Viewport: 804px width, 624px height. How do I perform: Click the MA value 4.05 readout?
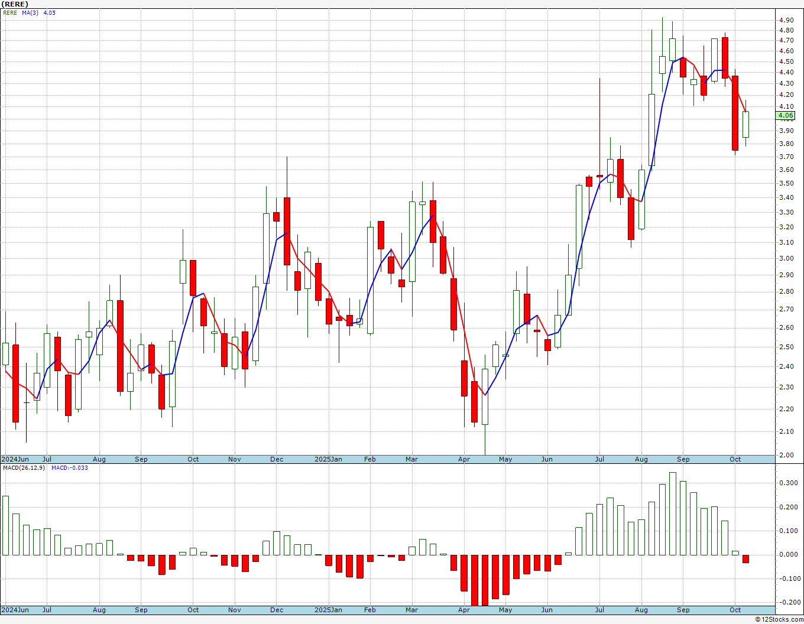point(50,12)
